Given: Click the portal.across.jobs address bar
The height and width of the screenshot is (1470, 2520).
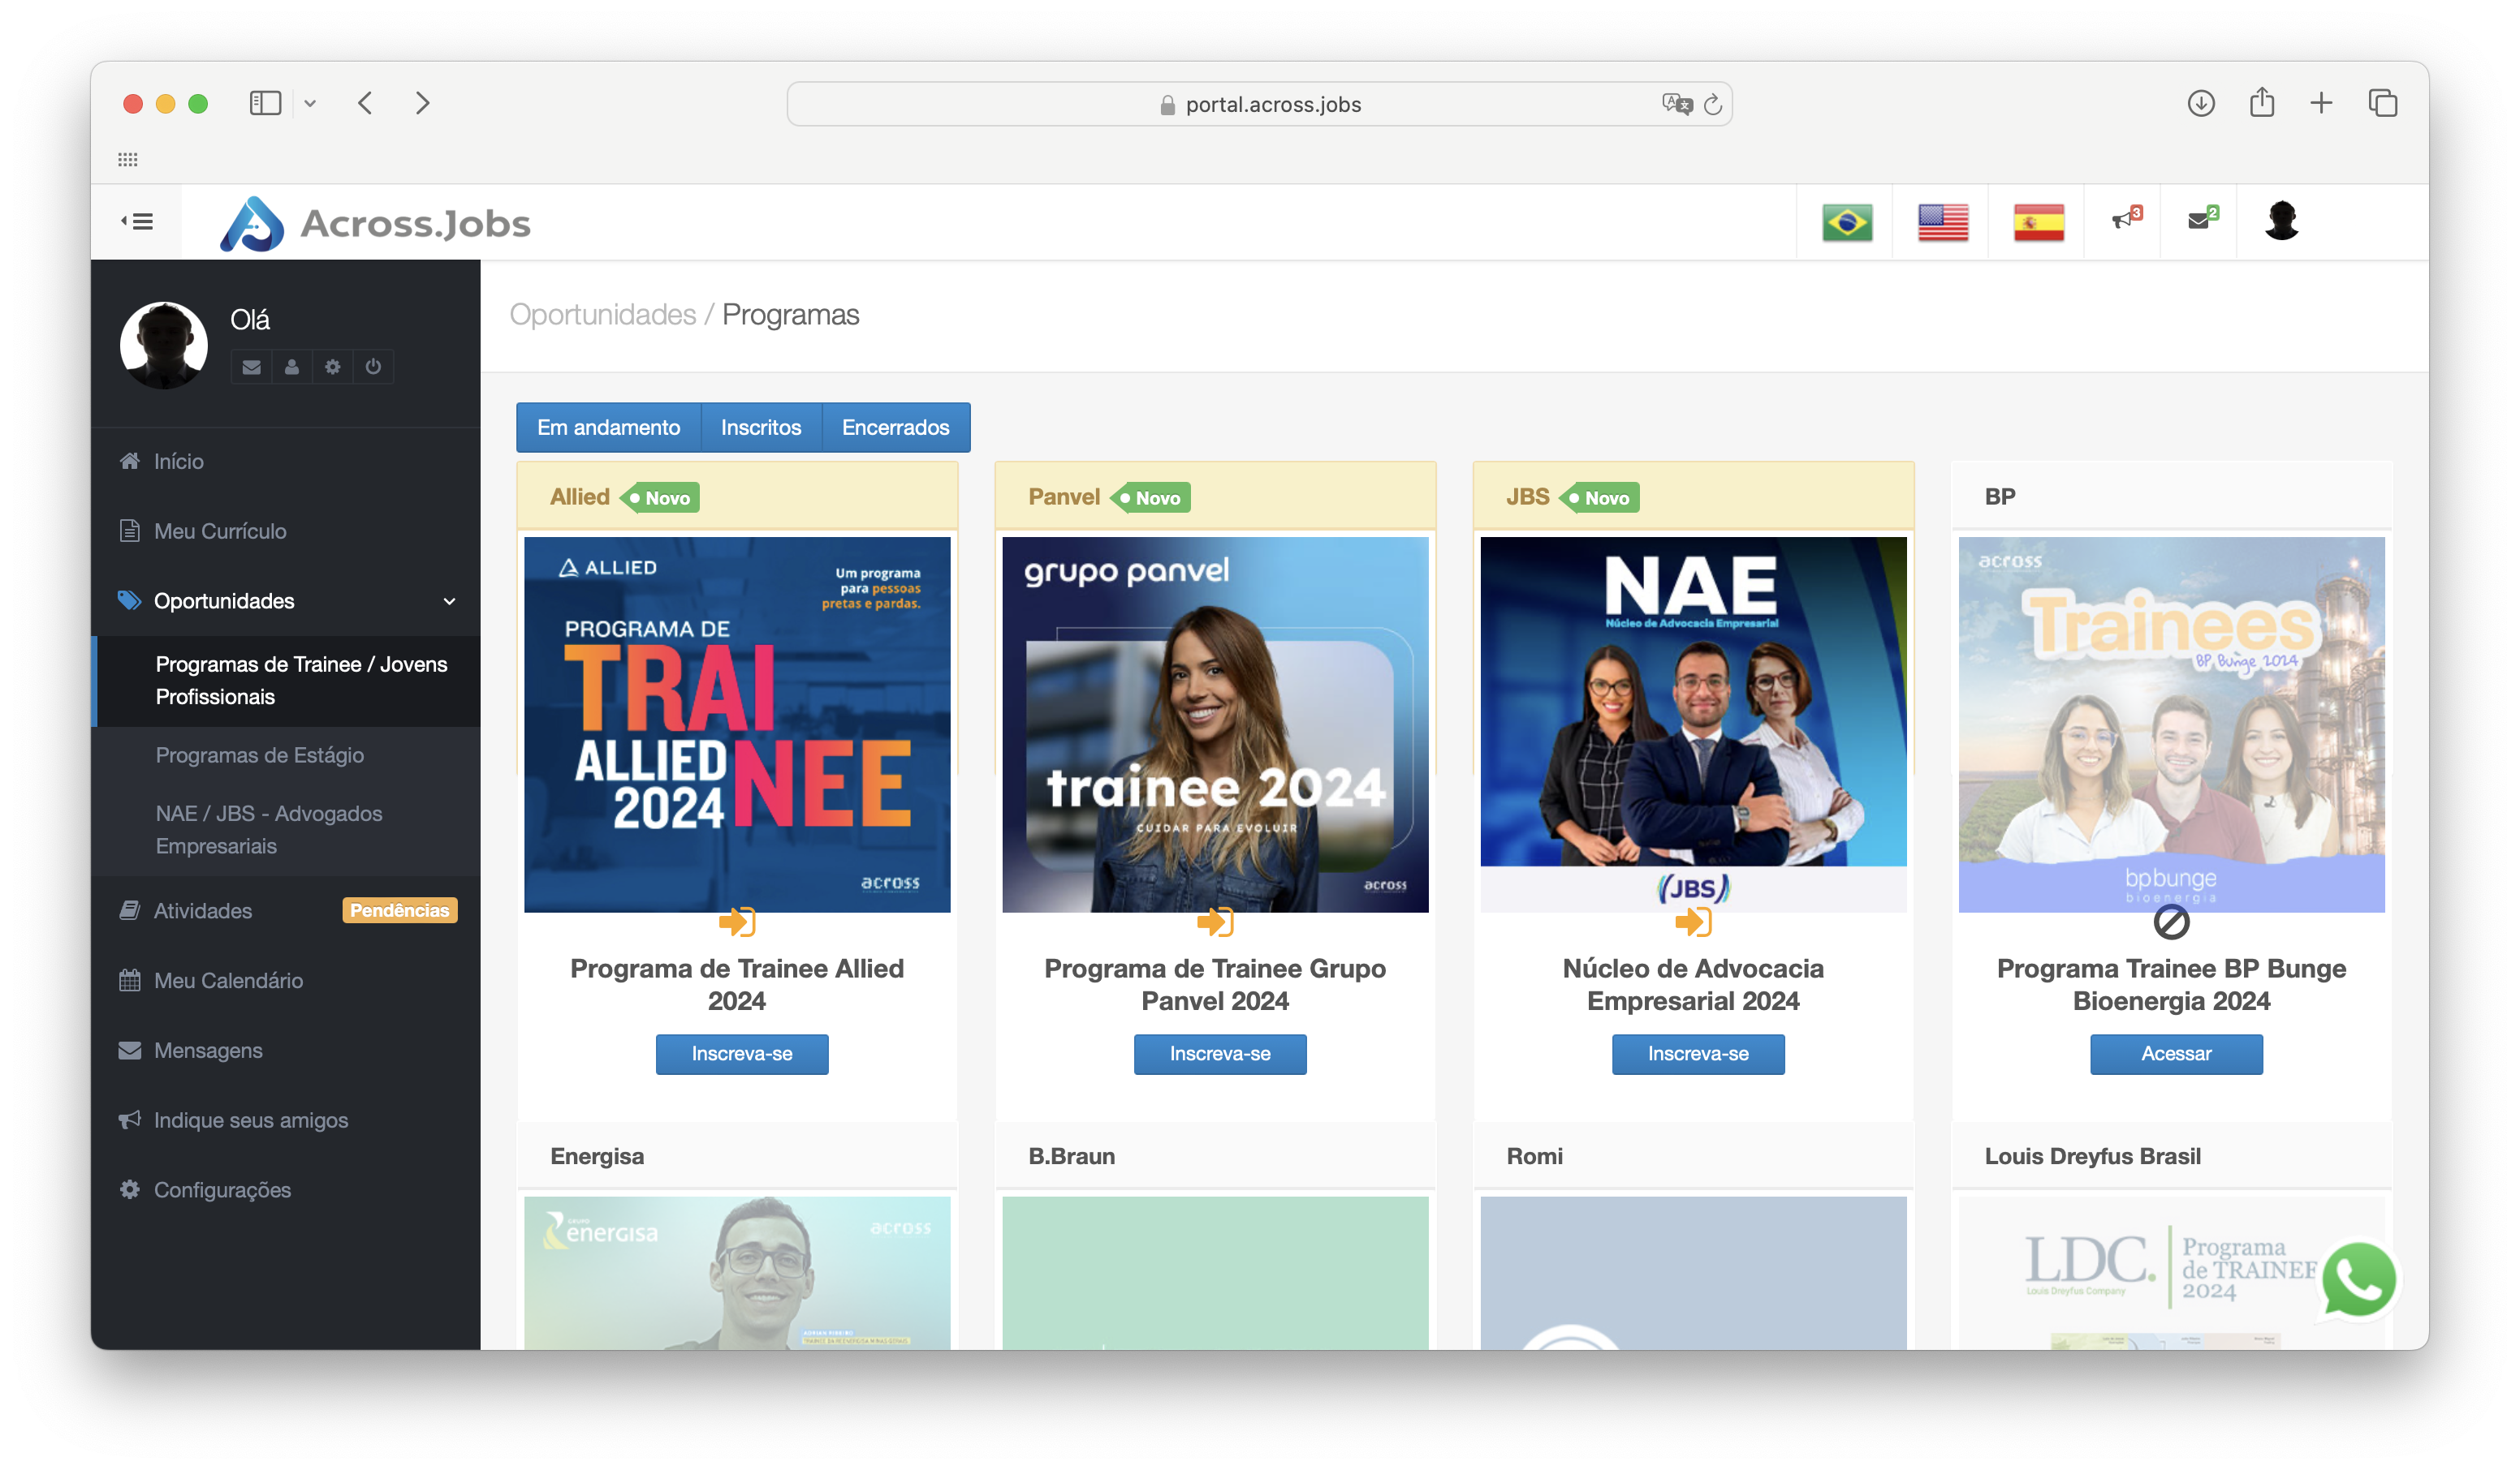Looking at the screenshot, I should click(1259, 104).
